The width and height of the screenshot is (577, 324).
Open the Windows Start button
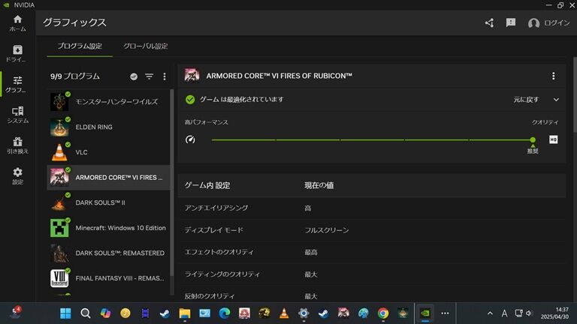65,313
